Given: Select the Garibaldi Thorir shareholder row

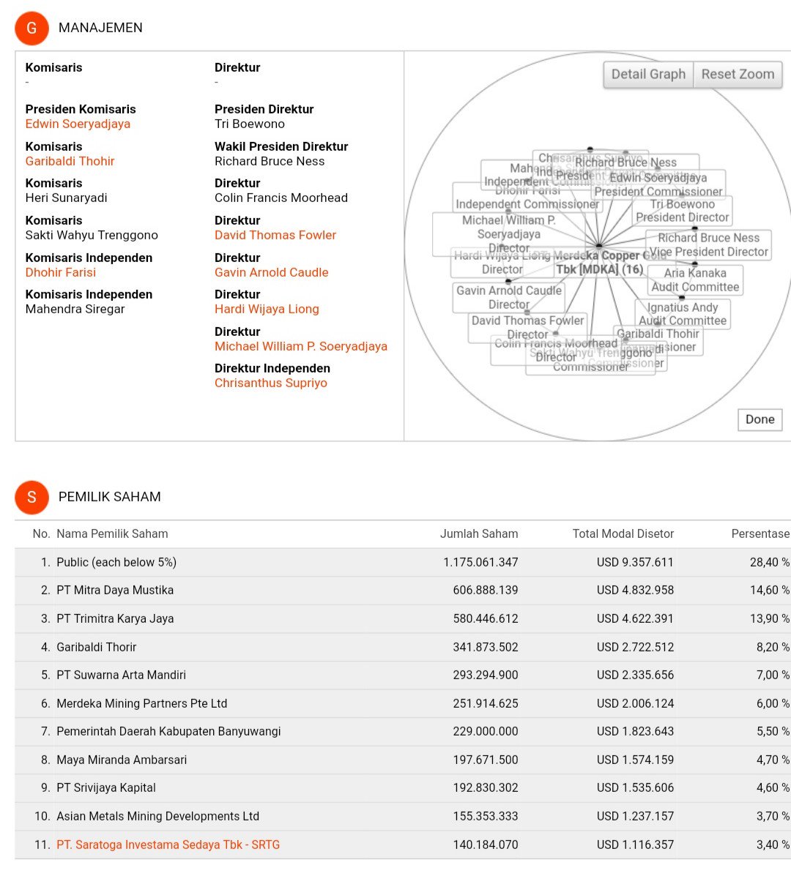Looking at the screenshot, I should click(x=403, y=648).
